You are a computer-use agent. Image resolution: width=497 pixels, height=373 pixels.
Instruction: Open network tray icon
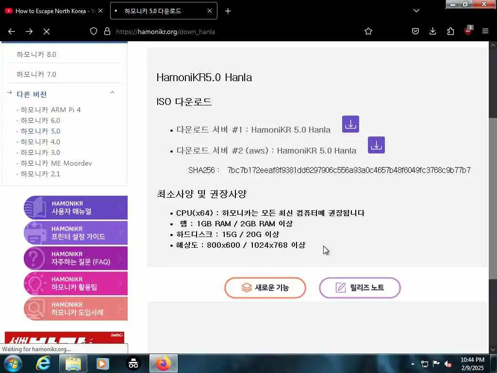pyautogui.click(x=424, y=364)
